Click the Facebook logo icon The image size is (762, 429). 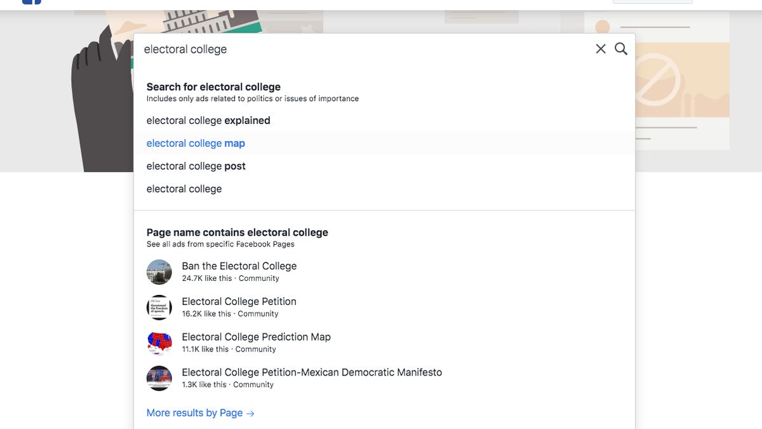(32, 1)
